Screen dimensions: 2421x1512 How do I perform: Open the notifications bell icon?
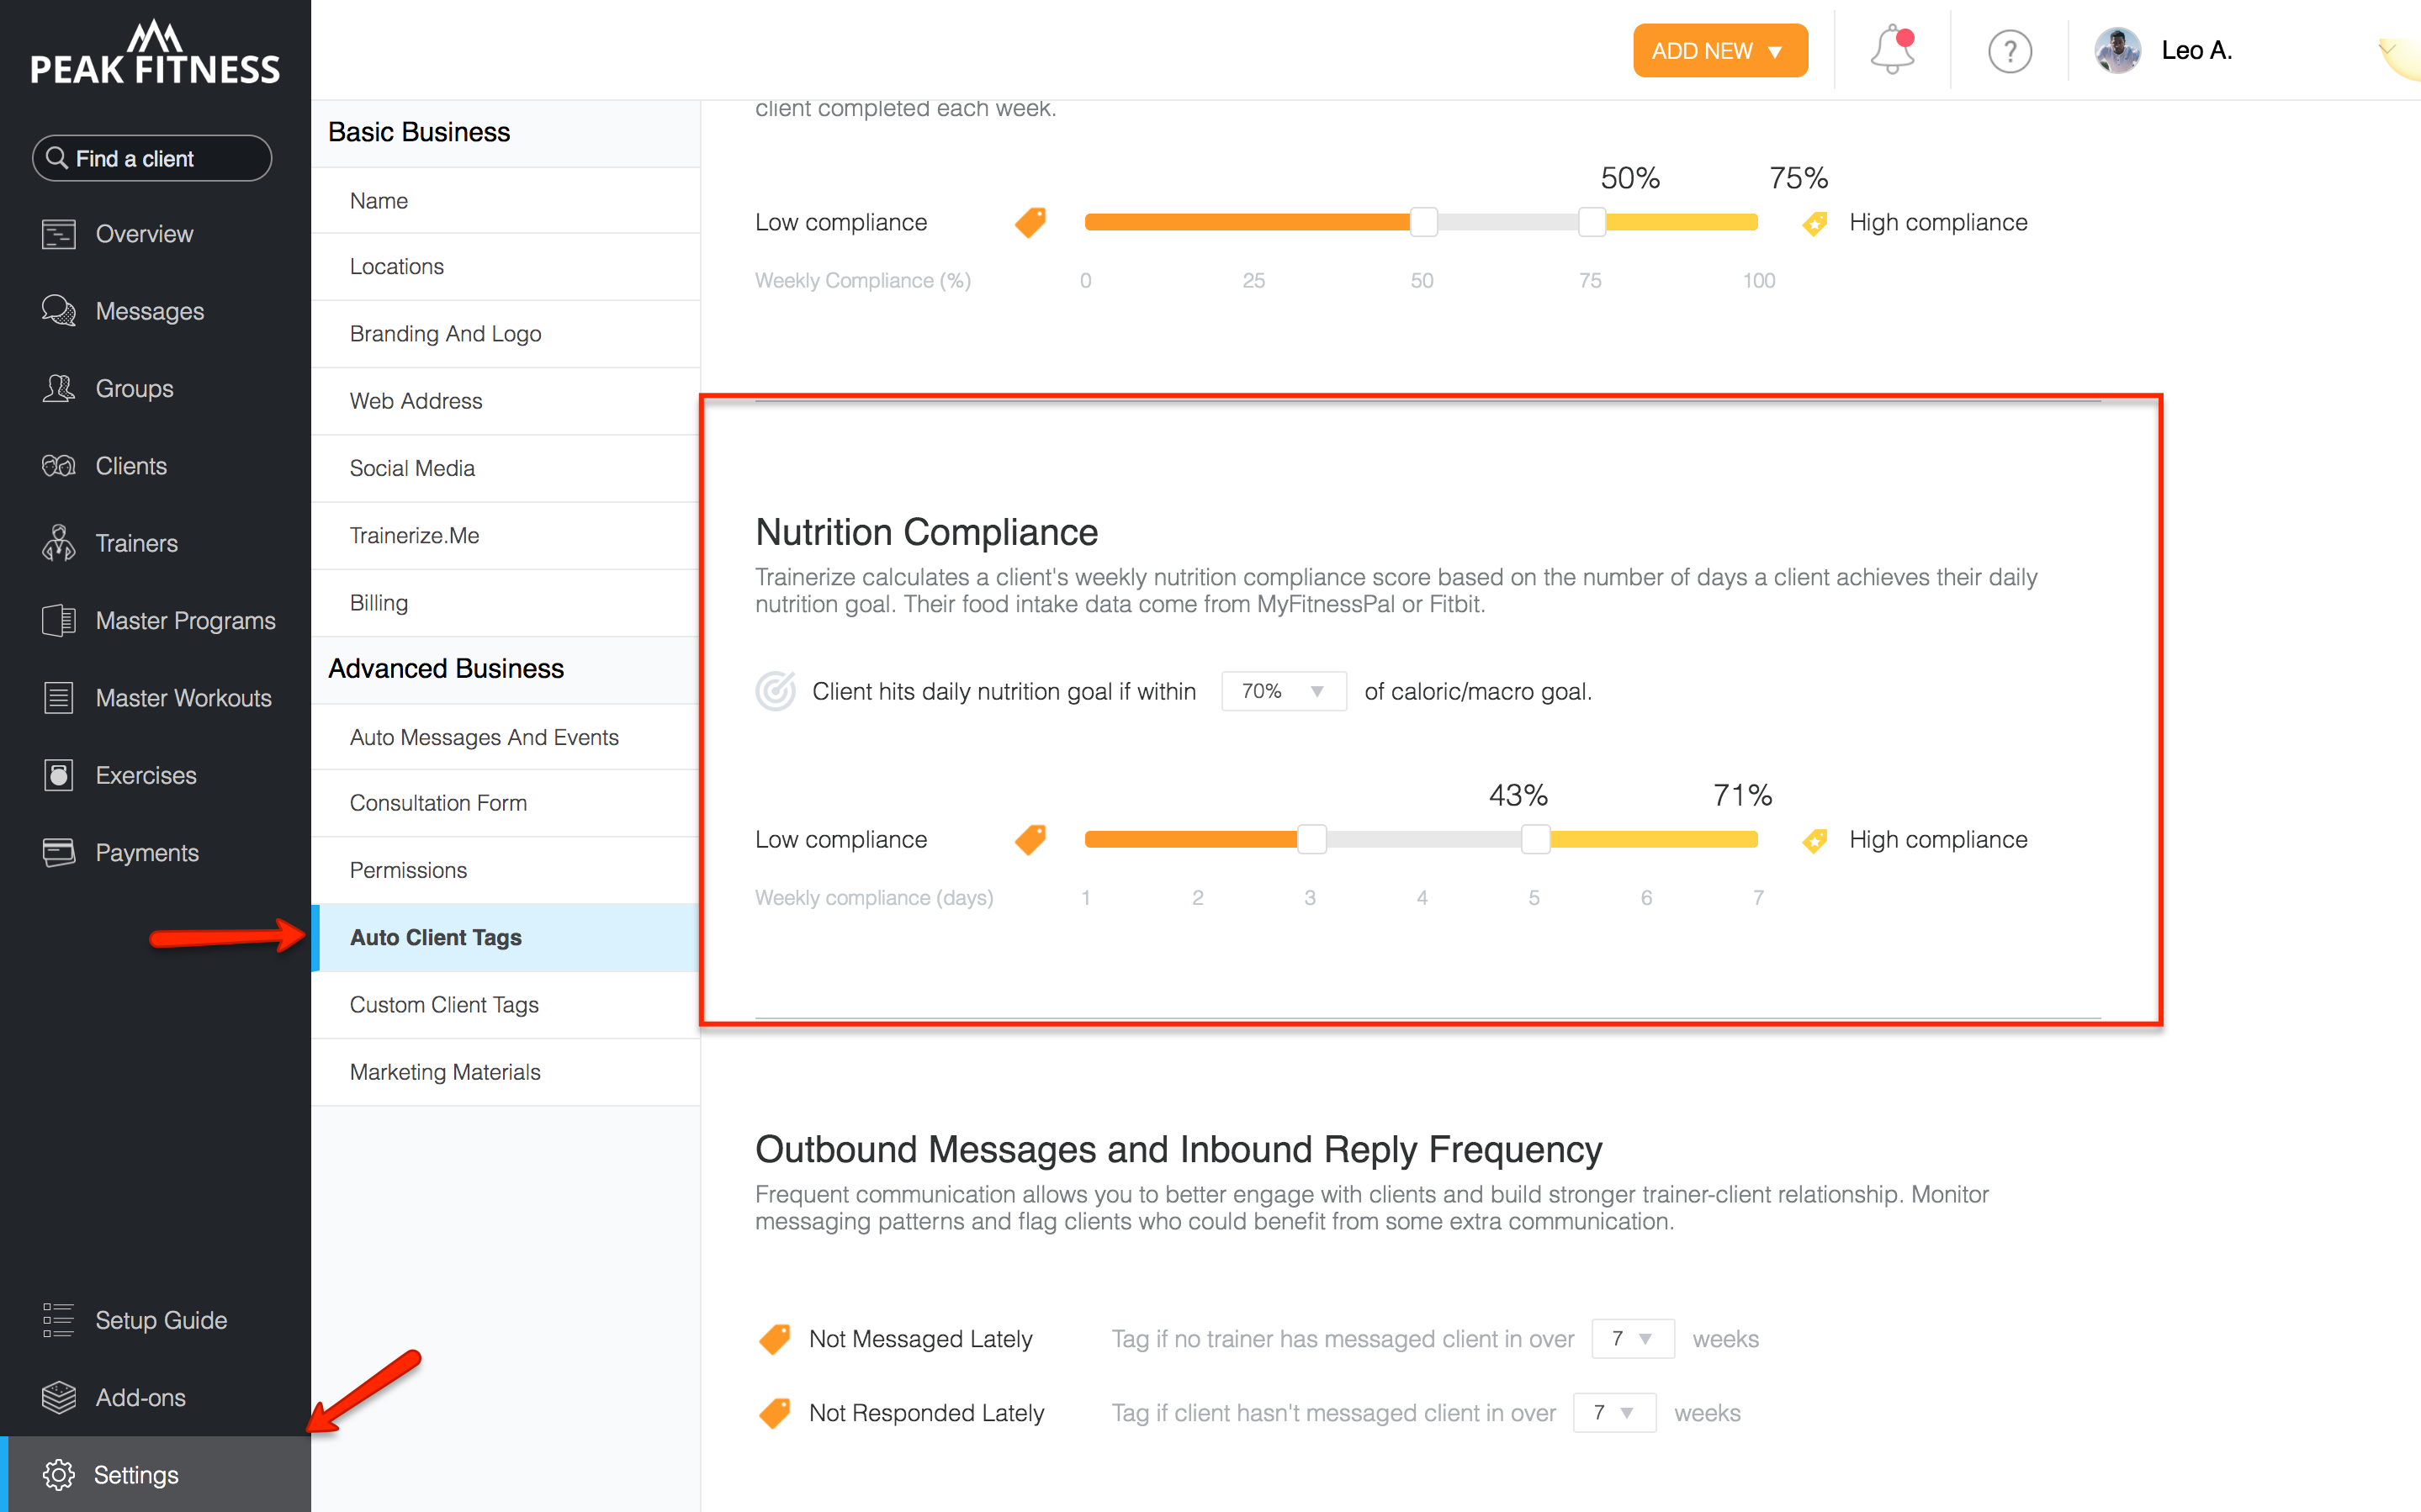pos(1892,50)
